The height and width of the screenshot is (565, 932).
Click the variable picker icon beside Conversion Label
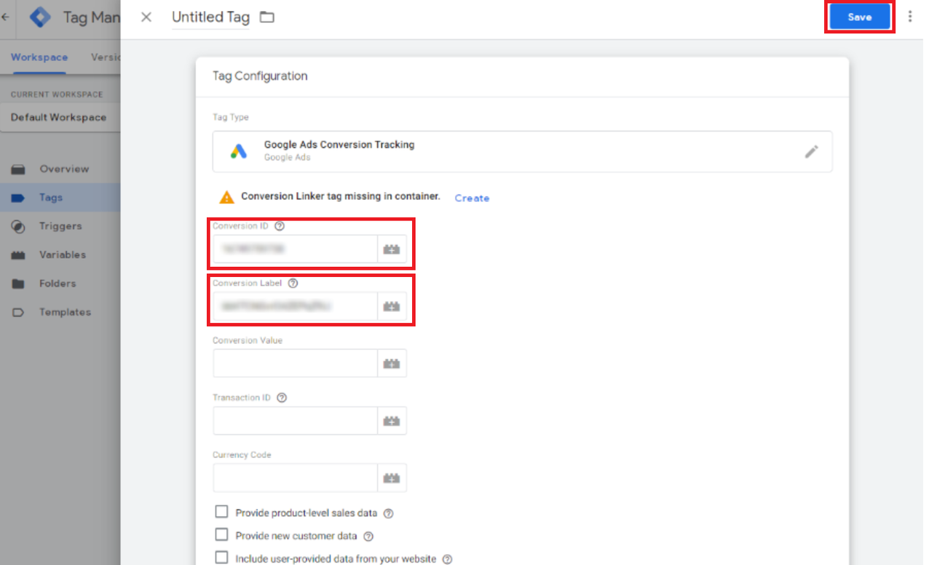[392, 307]
